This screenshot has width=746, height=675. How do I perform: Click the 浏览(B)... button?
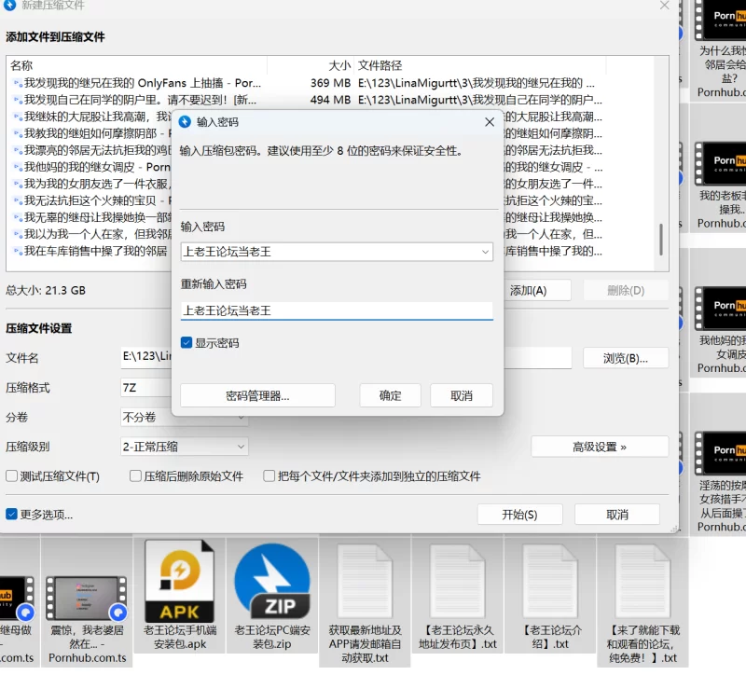[626, 358]
